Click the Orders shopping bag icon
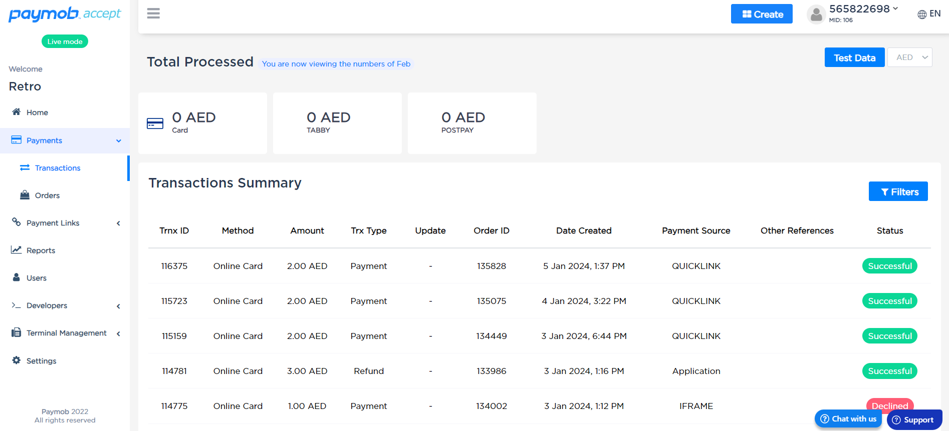The height and width of the screenshot is (431, 949). pyautogui.click(x=25, y=195)
